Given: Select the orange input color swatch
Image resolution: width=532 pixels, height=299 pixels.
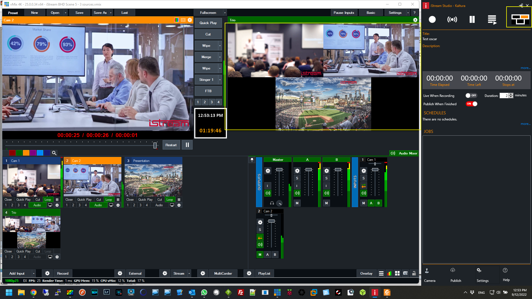Looking at the screenshot, I should pos(26,153).
